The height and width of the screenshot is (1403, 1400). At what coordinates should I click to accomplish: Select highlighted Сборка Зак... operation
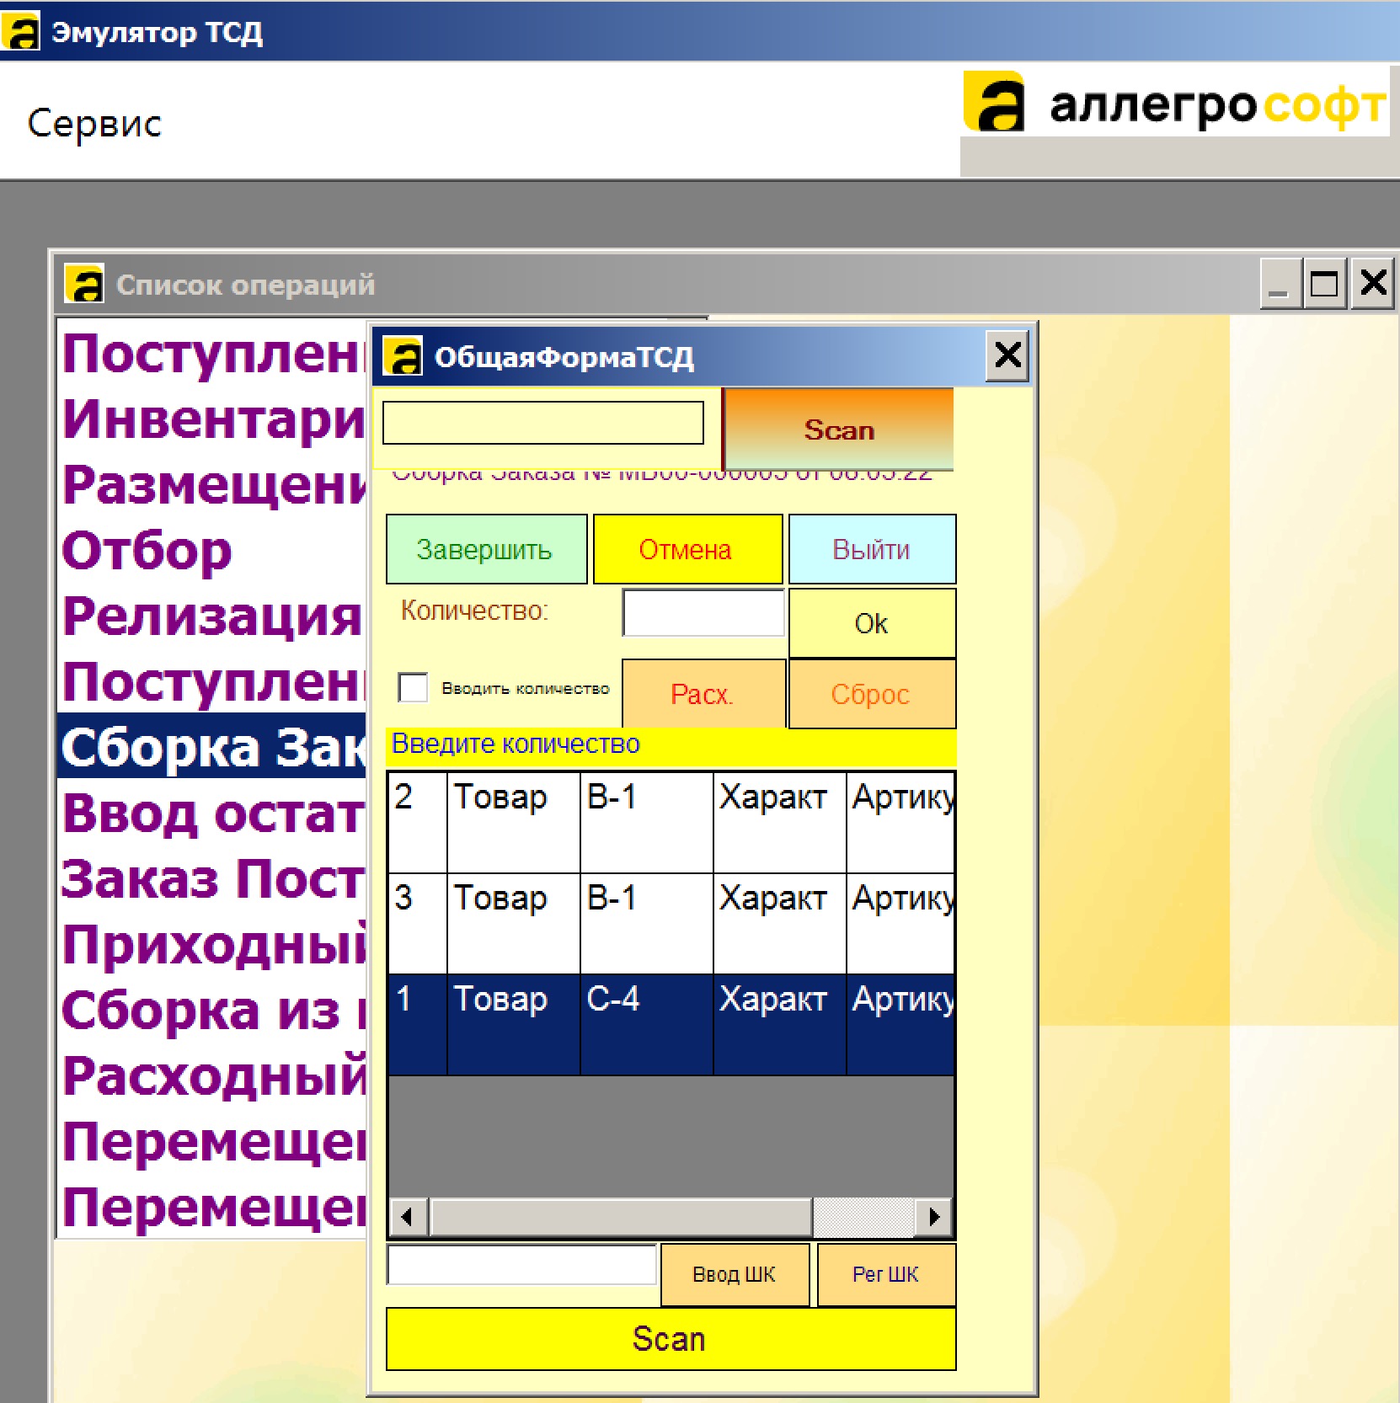point(212,746)
